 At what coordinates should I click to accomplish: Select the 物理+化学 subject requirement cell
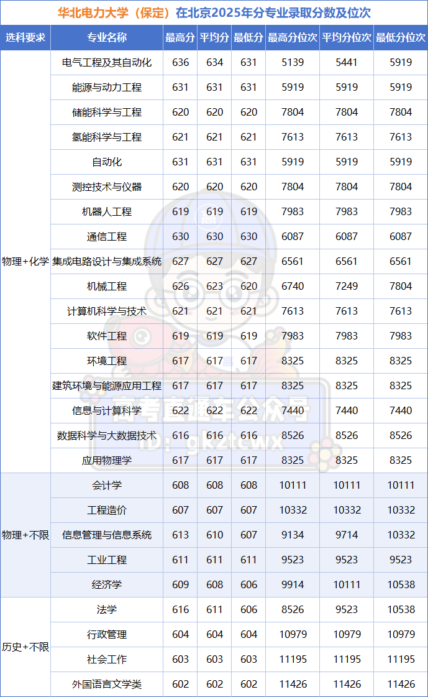(x=25, y=261)
